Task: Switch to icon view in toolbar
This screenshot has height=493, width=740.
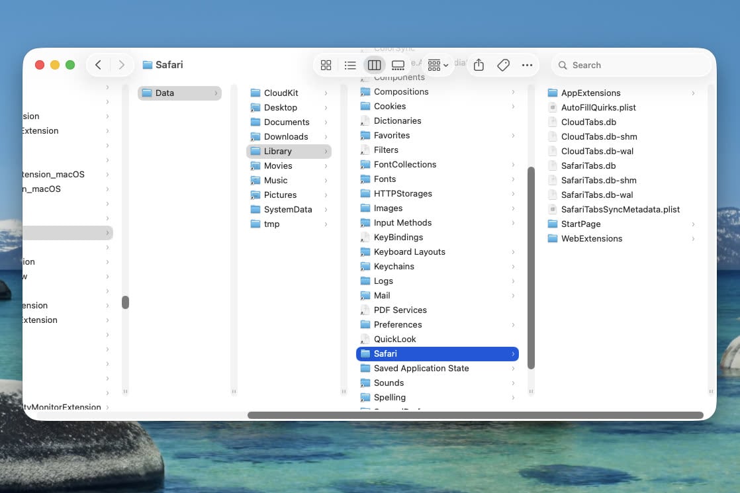Action: pyautogui.click(x=326, y=65)
